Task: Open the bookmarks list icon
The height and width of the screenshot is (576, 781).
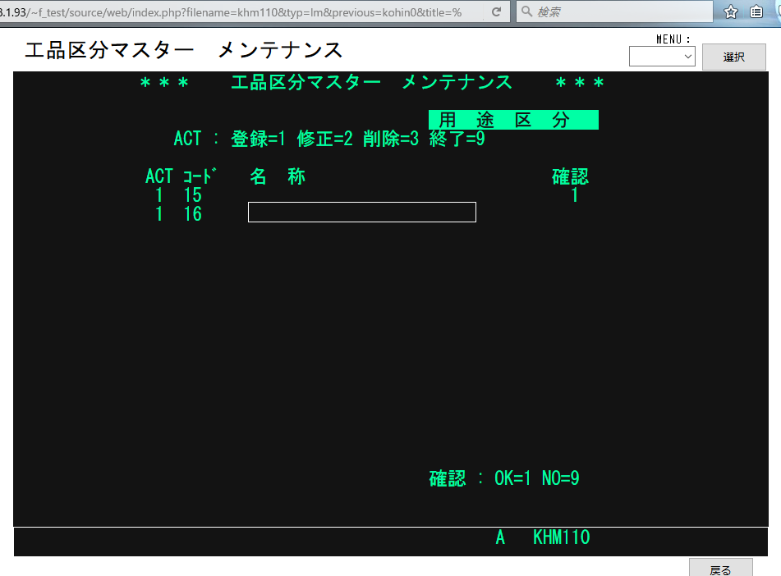Action: (x=756, y=12)
